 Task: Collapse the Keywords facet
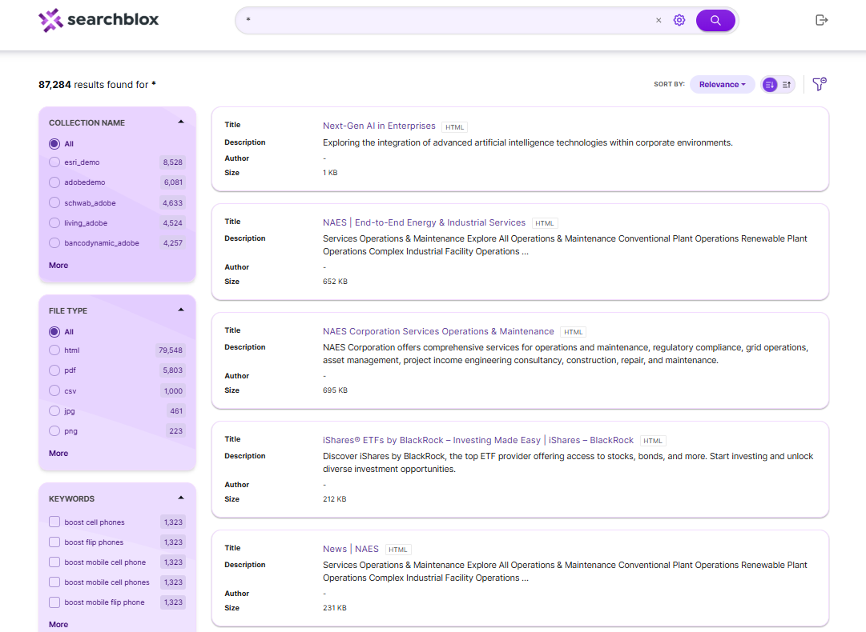[181, 498]
